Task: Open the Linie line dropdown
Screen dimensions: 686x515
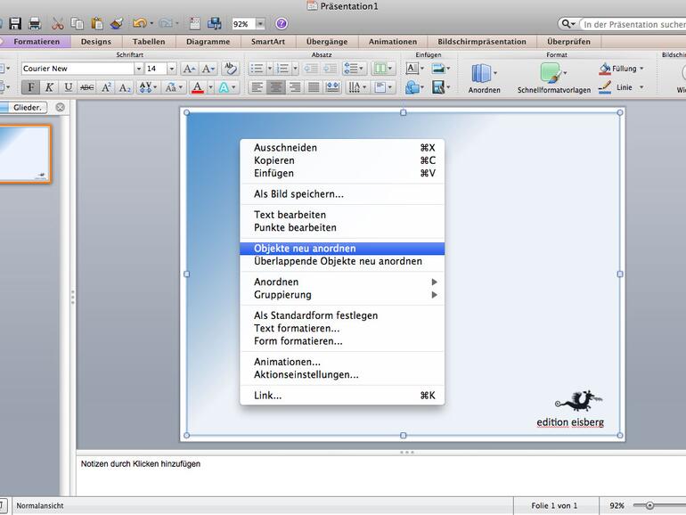Action: pyautogui.click(x=641, y=87)
